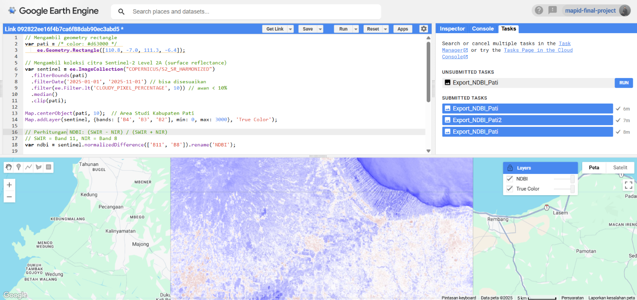
Task: Switch the map to Satelit view
Action: pos(620,168)
